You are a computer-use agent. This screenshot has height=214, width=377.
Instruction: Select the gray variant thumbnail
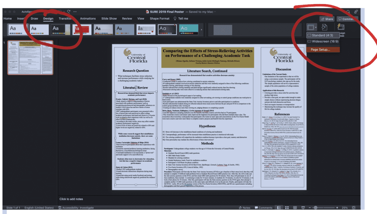coord(223,30)
